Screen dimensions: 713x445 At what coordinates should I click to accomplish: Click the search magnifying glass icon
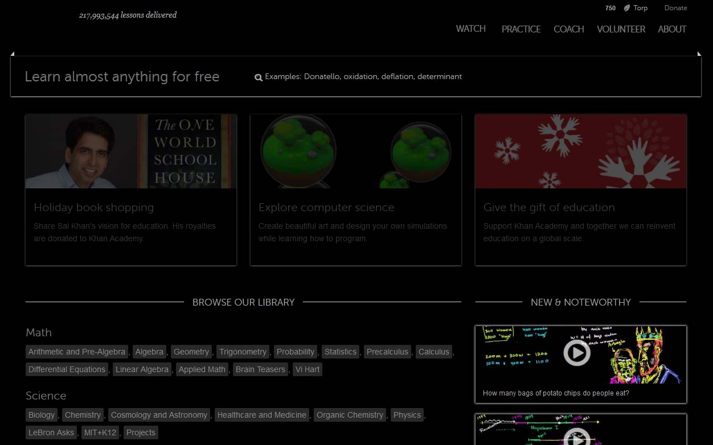click(259, 77)
